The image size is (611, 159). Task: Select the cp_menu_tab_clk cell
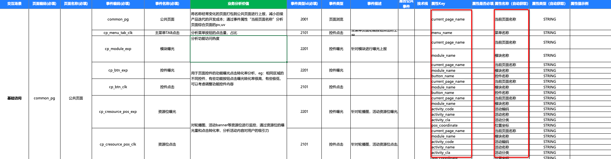(x=118, y=33)
